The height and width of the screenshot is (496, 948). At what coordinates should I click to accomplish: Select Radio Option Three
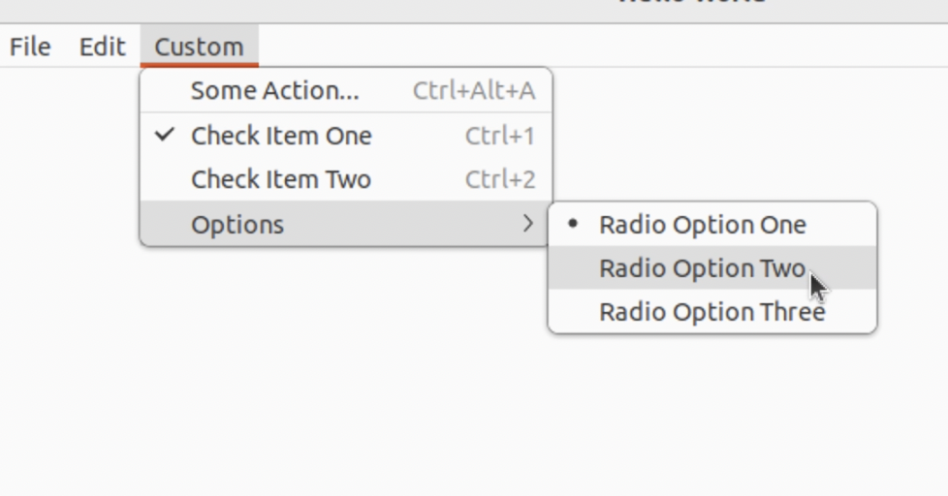pyautogui.click(x=711, y=312)
